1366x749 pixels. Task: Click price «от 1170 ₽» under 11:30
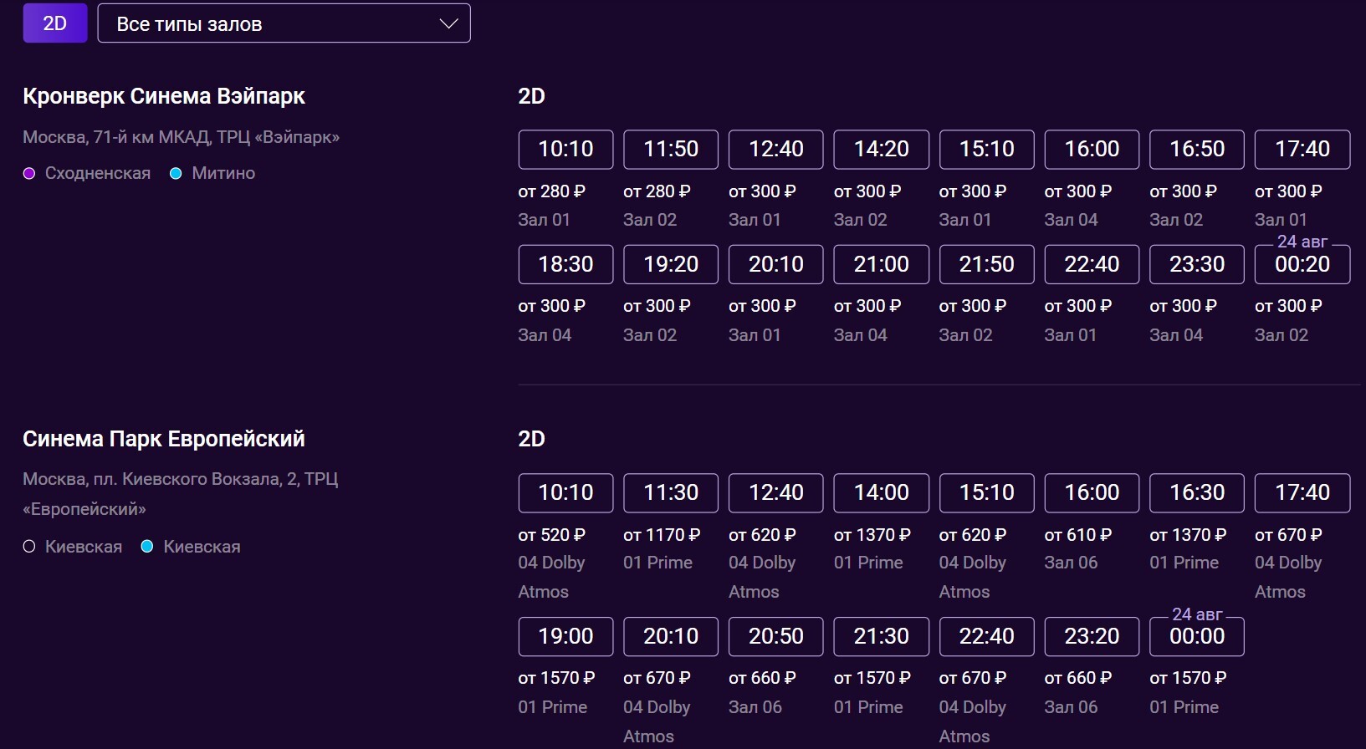[x=662, y=535]
